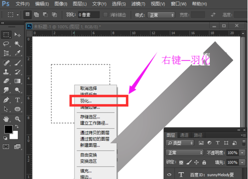Open the 滤镜(T) menu
248x179 pixels.
coord(138,4)
